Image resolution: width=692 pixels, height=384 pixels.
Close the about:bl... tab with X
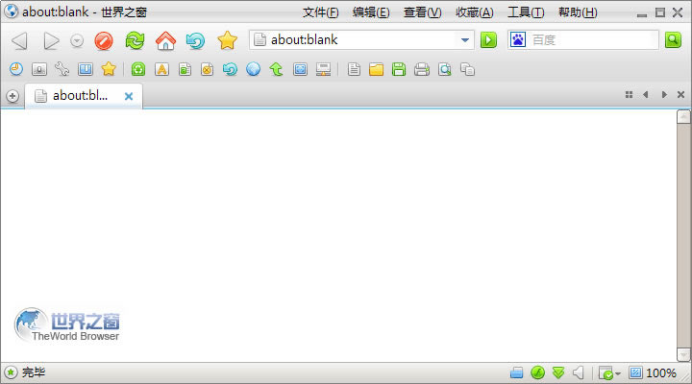pos(129,96)
